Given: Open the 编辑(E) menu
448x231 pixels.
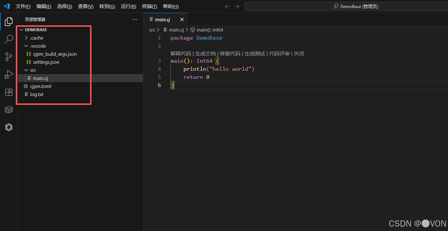Looking at the screenshot, I should pyautogui.click(x=44, y=6).
